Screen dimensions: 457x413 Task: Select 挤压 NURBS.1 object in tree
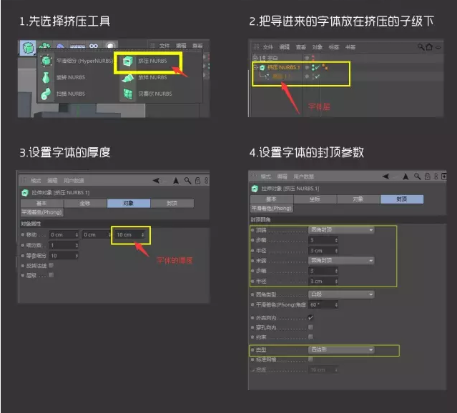pyautogui.click(x=284, y=67)
